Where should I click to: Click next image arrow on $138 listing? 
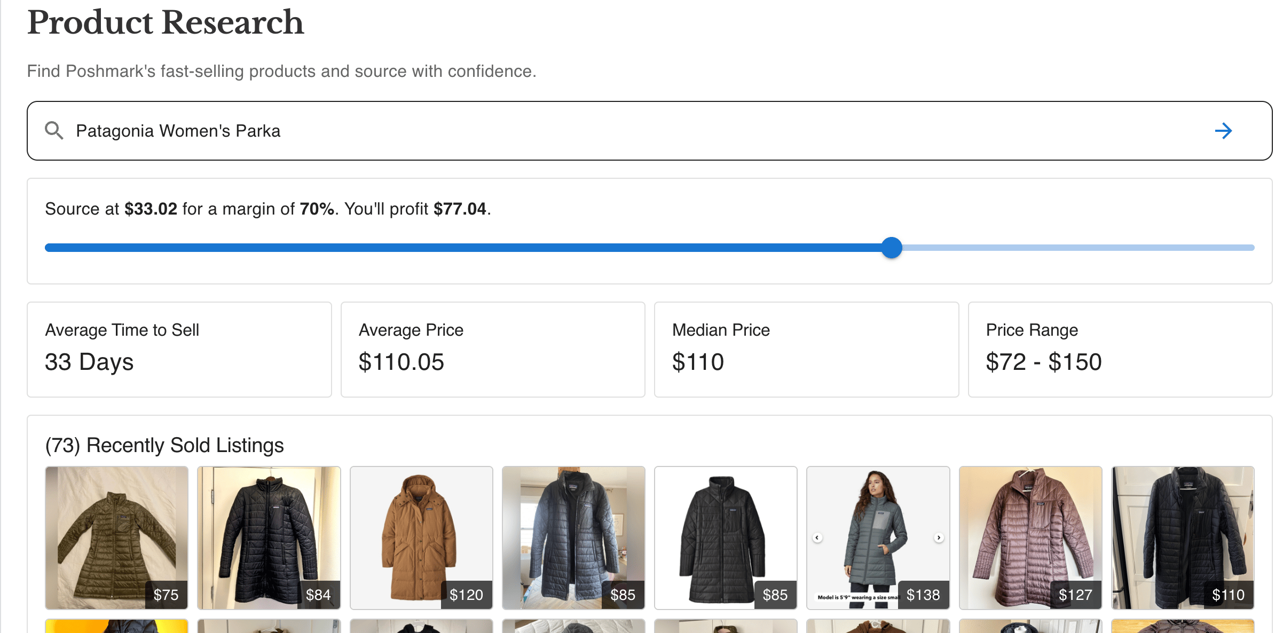coord(939,537)
